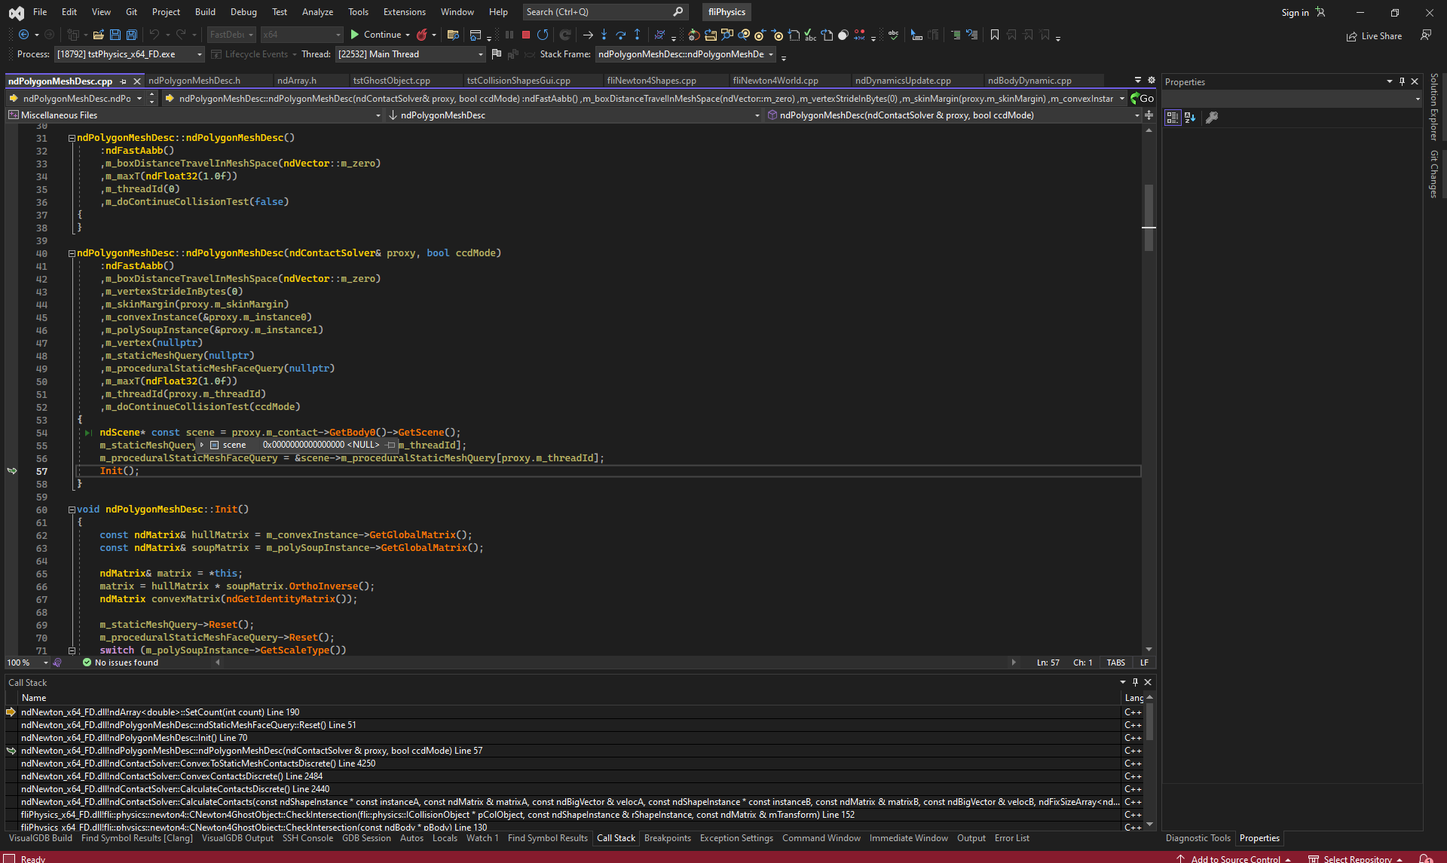This screenshot has width=1447, height=863.
Task: Click the Step Into arrow icon
Action: [604, 35]
